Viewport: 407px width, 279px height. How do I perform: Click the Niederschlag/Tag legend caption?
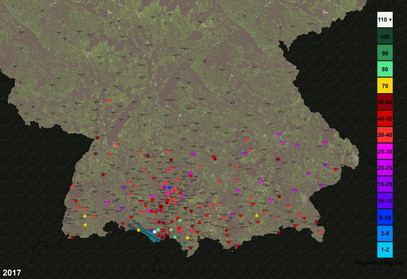[x=380, y=263]
